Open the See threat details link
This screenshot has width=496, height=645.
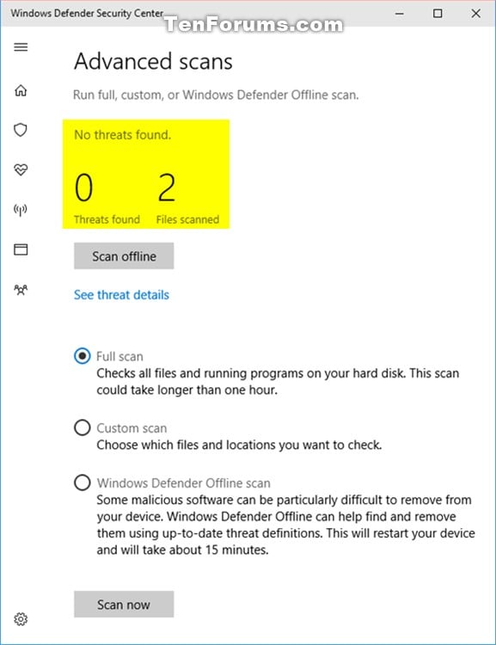[x=121, y=295]
